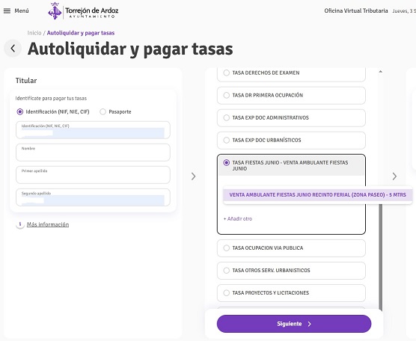Click the Identifícate para pagar tus tasas text
The image size is (416, 341).
[x=51, y=99]
